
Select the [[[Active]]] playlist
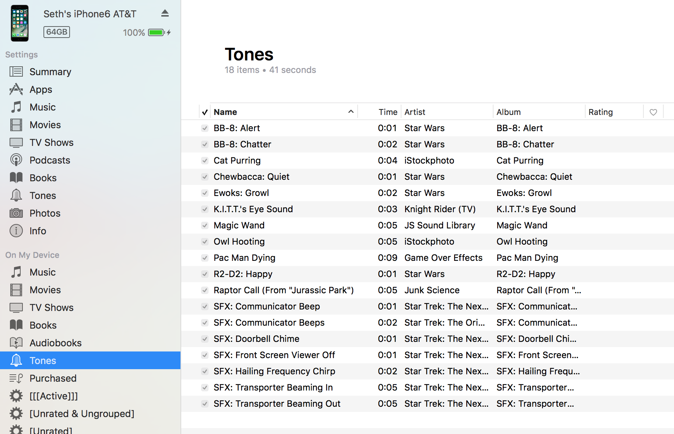(54, 396)
